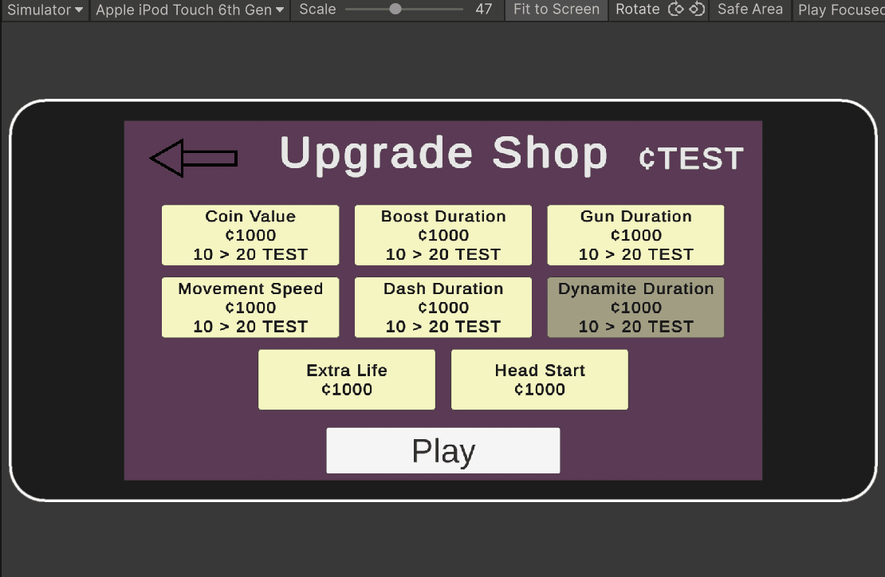Buy the Boost Duration upgrade
The width and height of the screenshot is (885, 577).
[x=443, y=235]
